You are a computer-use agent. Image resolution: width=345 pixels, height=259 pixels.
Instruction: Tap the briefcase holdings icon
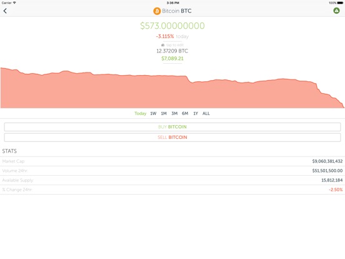163,45
